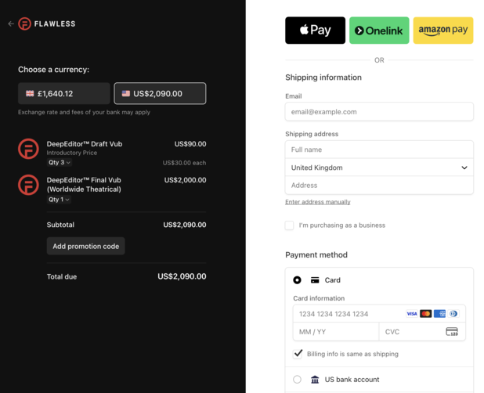This screenshot has width=484, height=393.
Task: Click the US$30.00 each text
Action: (184, 163)
